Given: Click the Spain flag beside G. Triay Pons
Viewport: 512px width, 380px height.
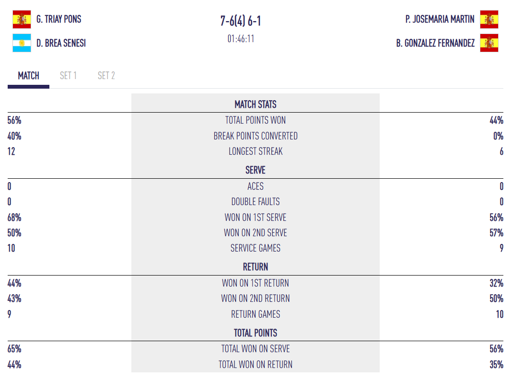Looking at the screenshot, I should tap(22, 20).
